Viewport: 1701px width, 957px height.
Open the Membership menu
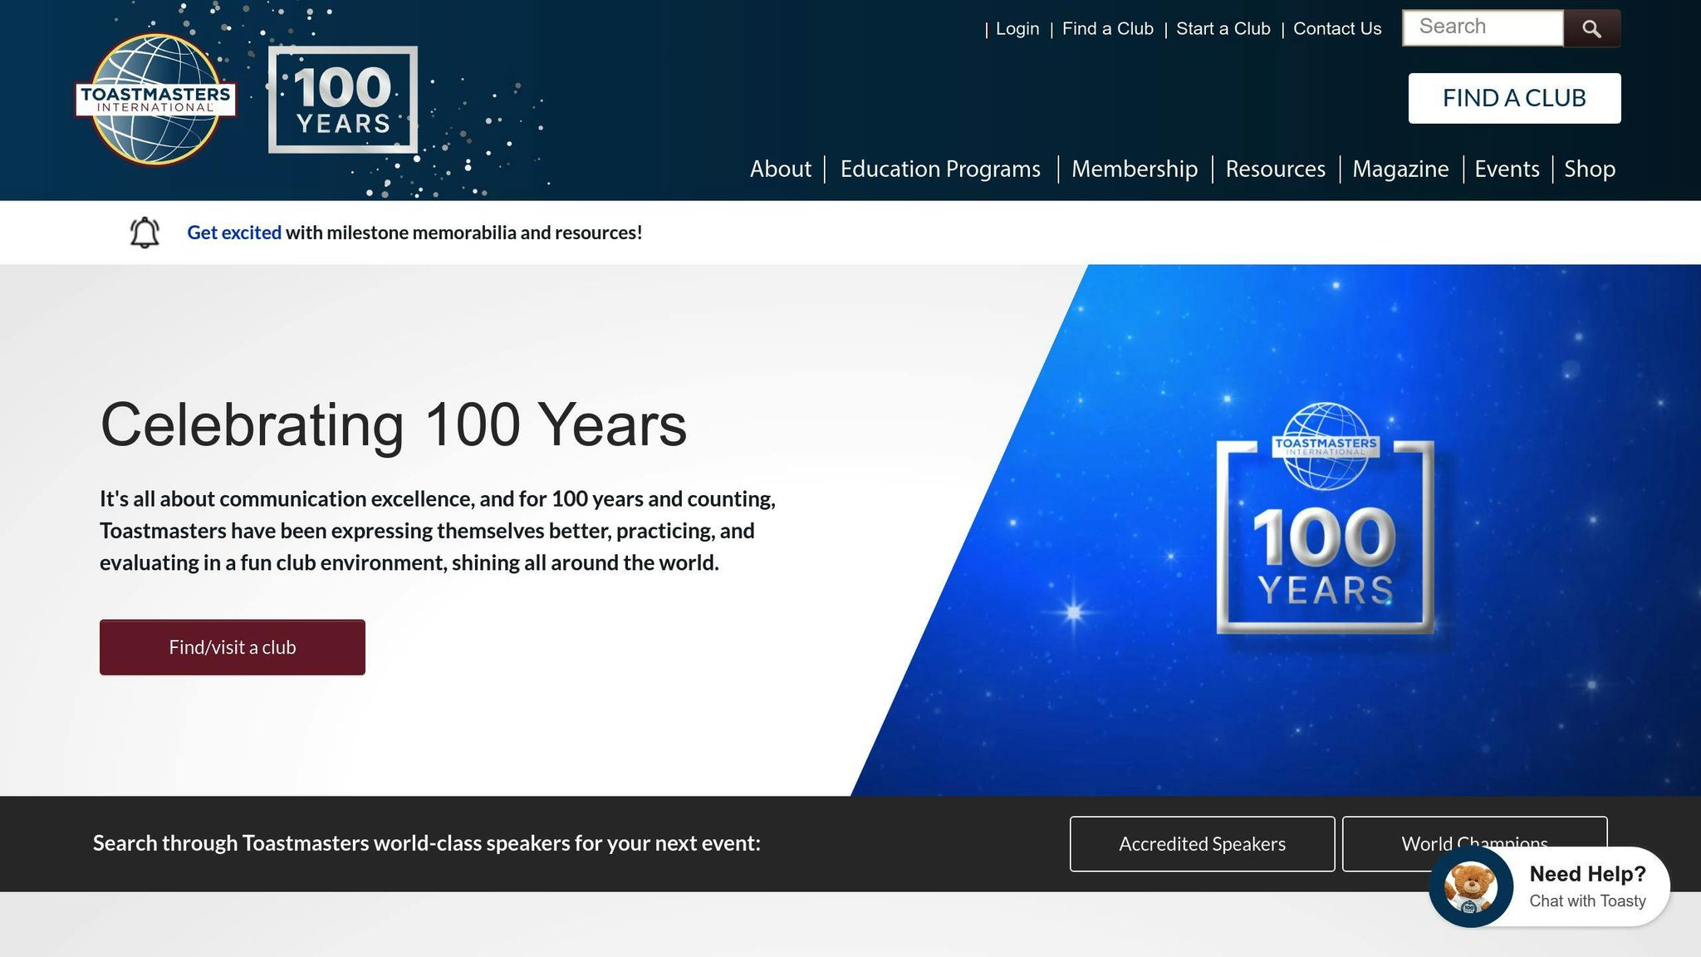[x=1135, y=169]
